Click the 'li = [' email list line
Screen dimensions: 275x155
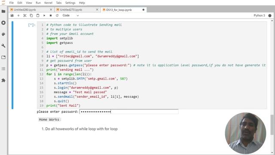[x=93, y=56]
